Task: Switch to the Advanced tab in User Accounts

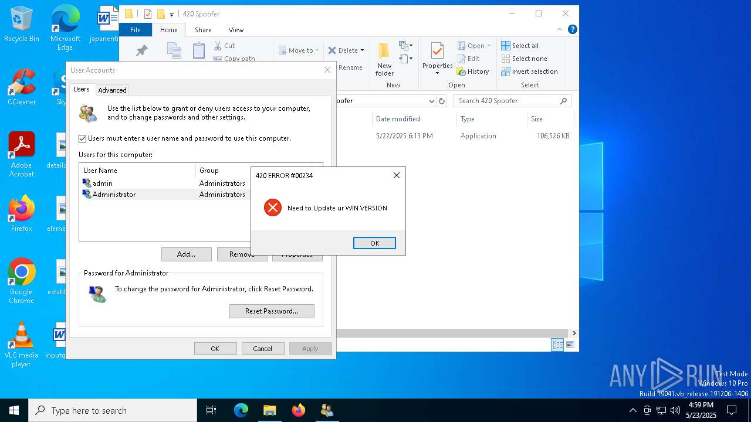Action: tap(112, 90)
